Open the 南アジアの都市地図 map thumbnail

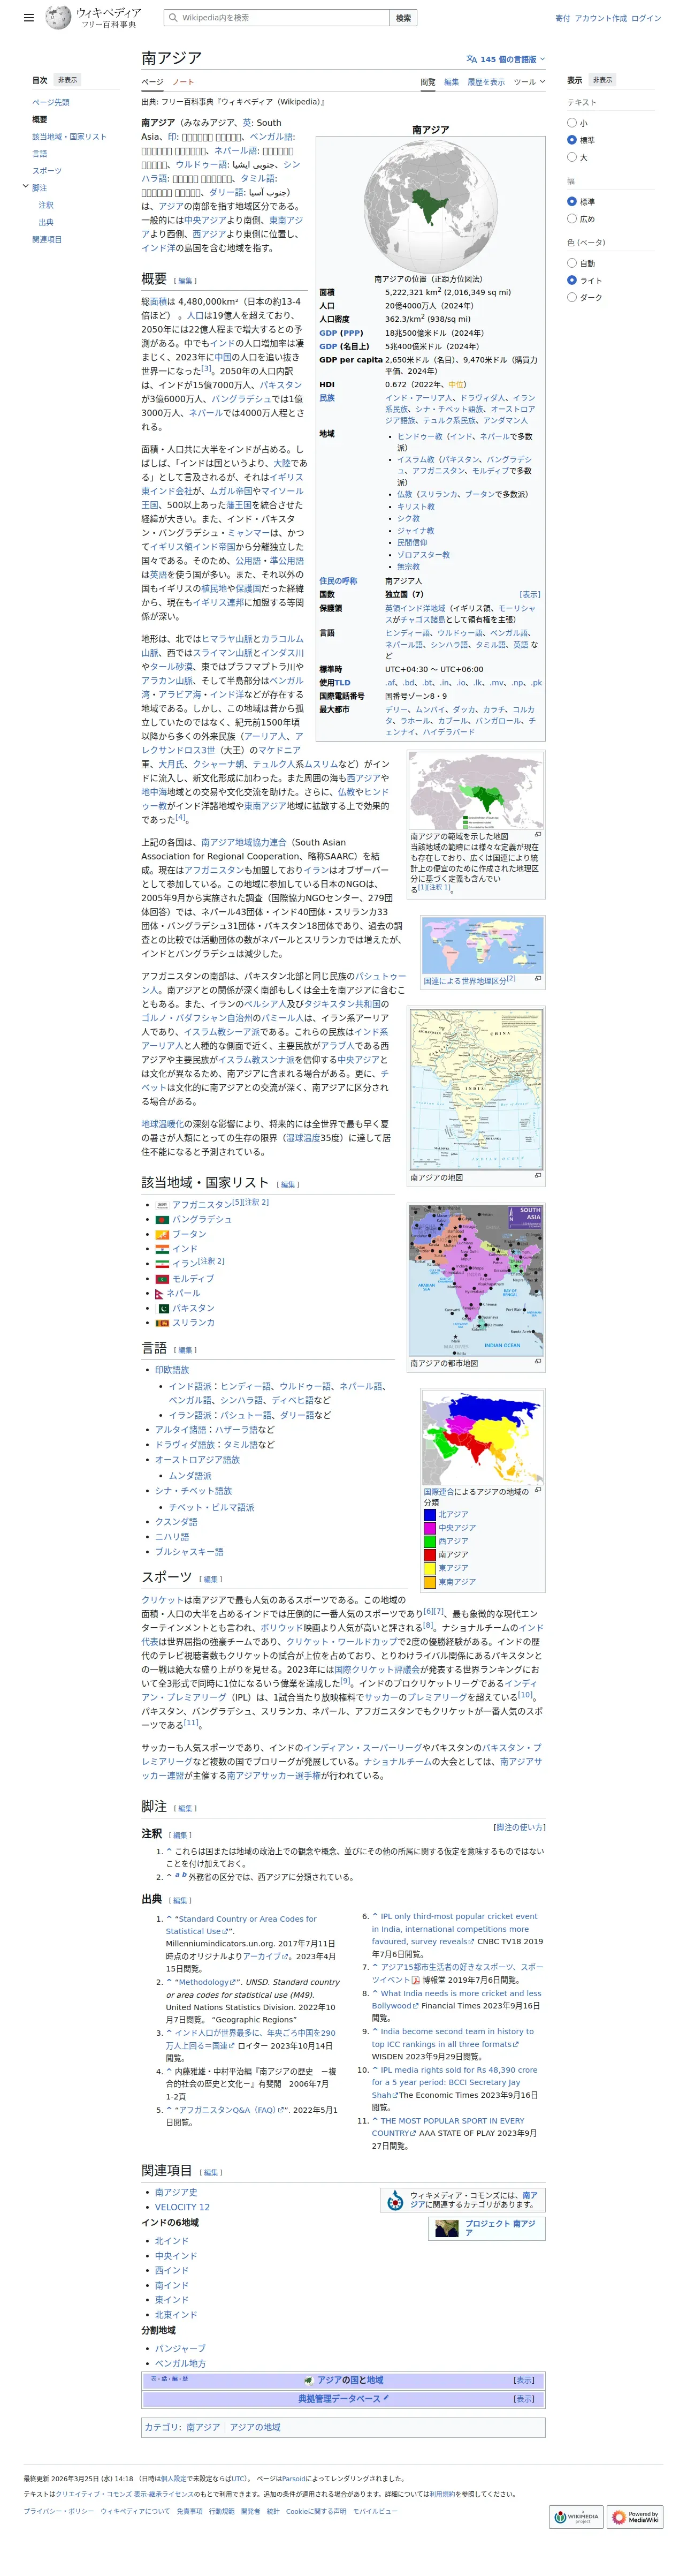pyautogui.click(x=476, y=1280)
